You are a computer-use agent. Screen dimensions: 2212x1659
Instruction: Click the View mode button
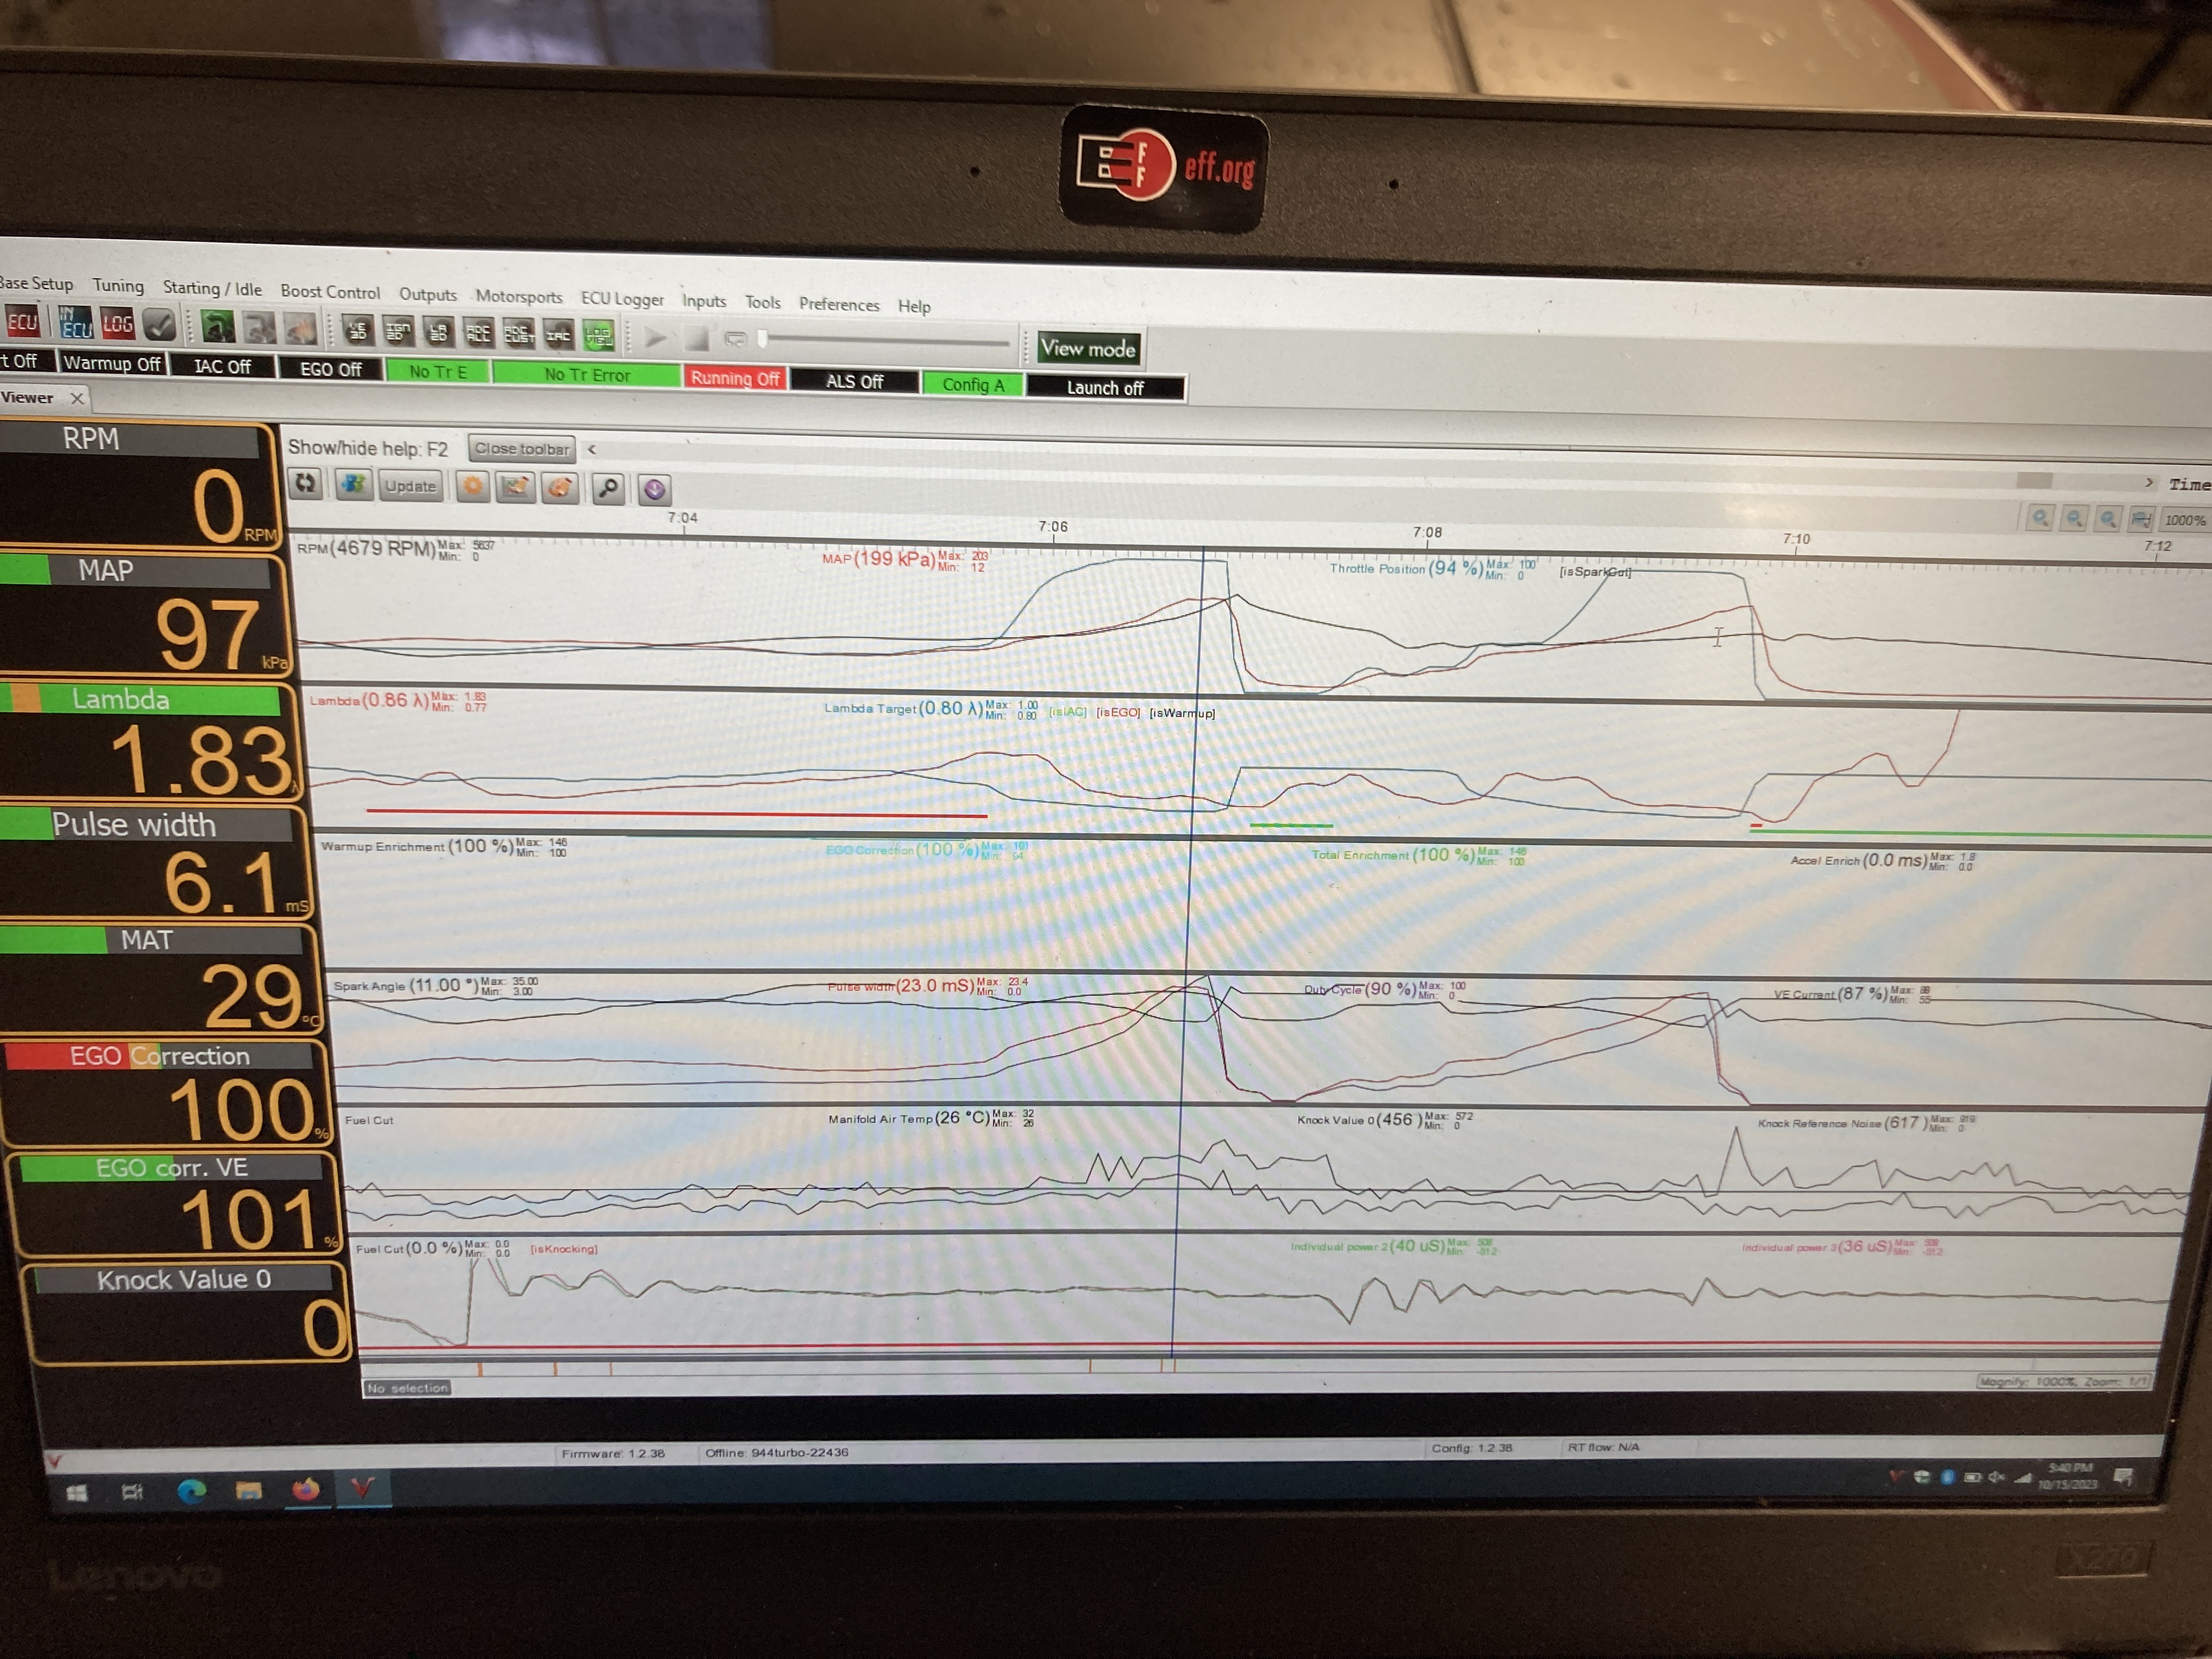point(1088,349)
